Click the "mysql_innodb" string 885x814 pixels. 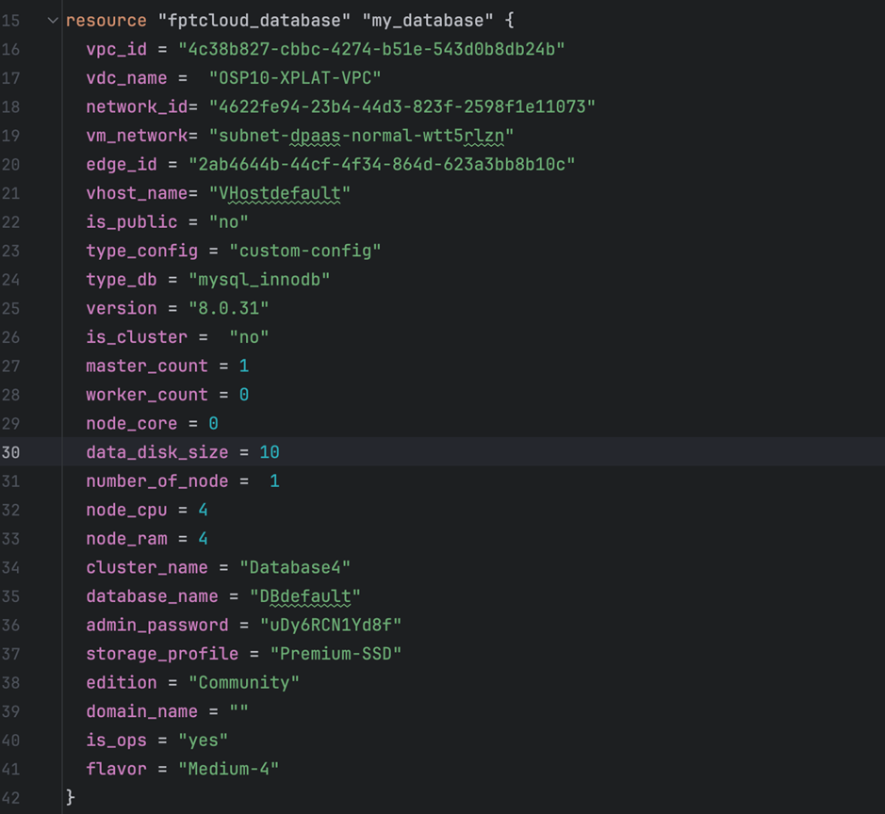(259, 280)
